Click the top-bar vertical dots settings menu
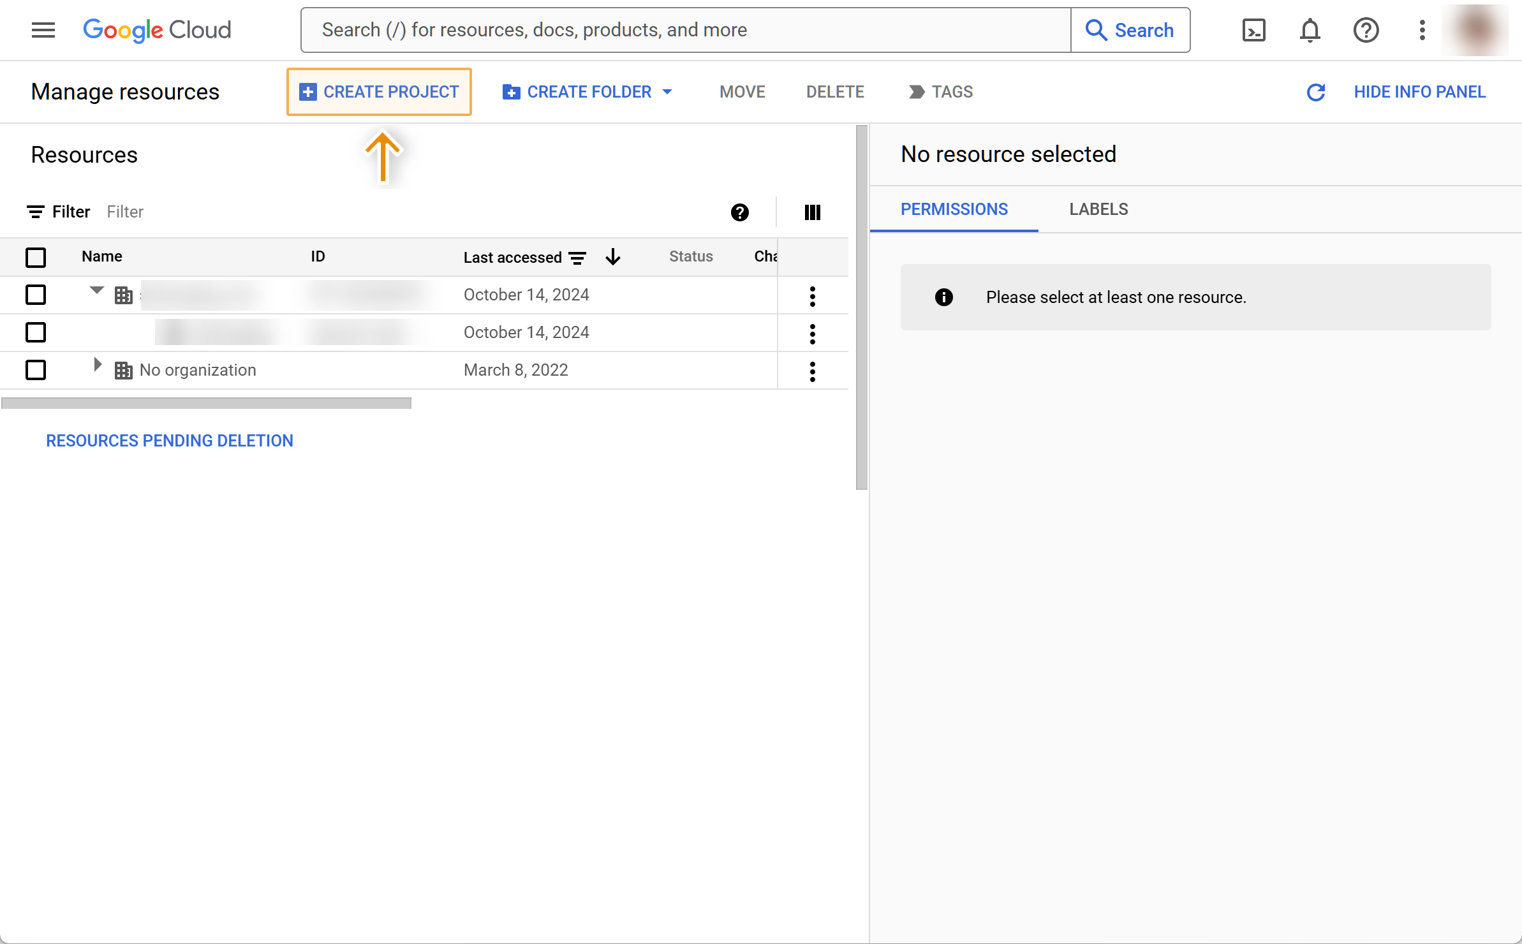 coord(1422,30)
